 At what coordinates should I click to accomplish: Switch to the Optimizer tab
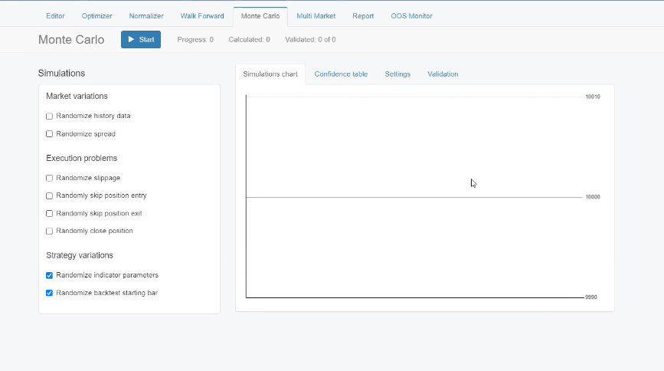tap(97, 16)
